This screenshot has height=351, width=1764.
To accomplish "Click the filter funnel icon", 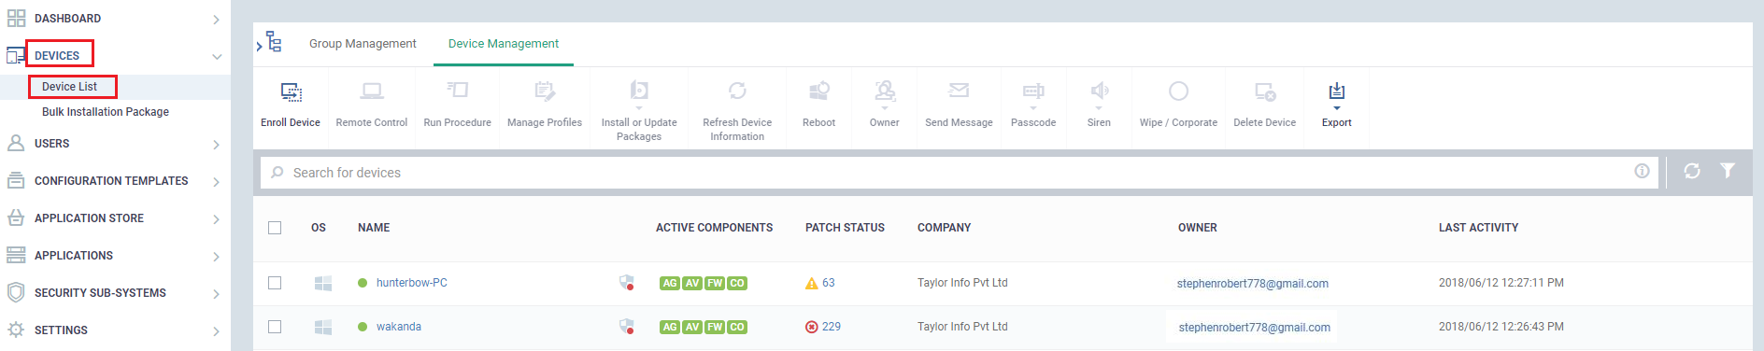I will click(x=1728, y=171).
